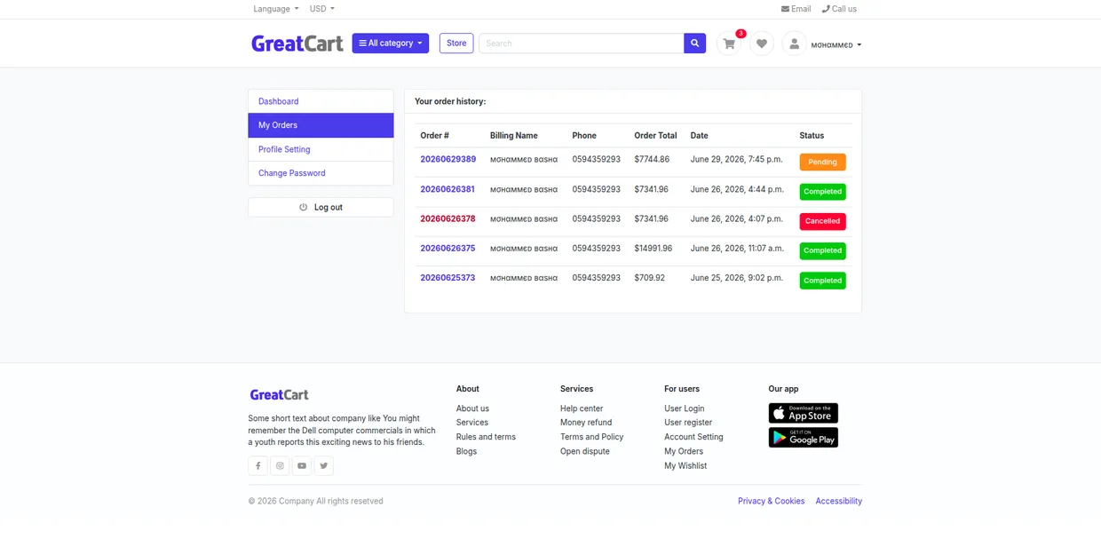Open the User Login footer link

click(685, 408)
